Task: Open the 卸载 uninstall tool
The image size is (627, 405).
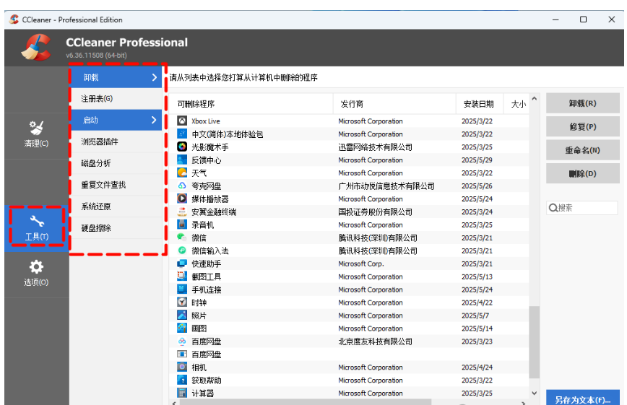Action: pyautogui.click(x=116, y=77)
